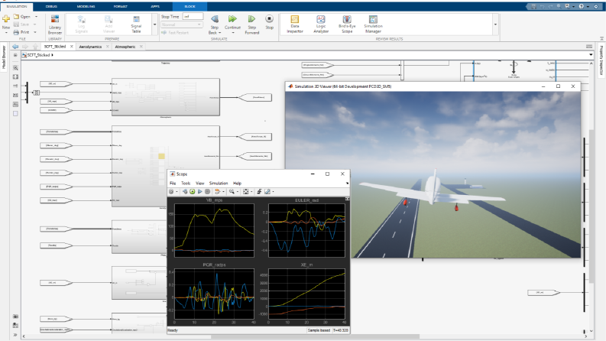Click the step back icon in Scope toolbar
606x341 pixels.
tap(185, 191)
